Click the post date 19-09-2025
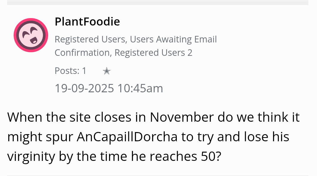 coord(84,88)
